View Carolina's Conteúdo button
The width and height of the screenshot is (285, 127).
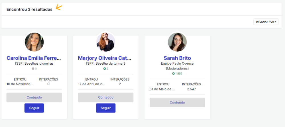[34, 98]
